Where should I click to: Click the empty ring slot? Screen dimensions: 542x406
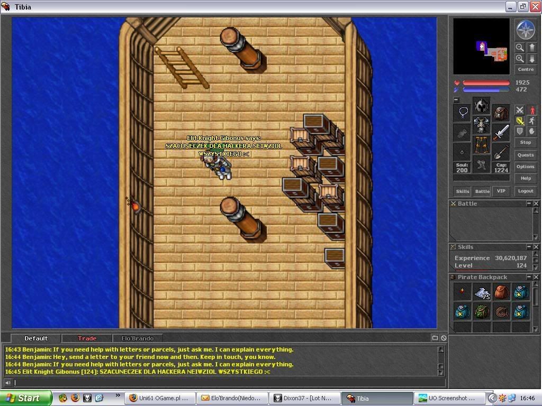(462, 152)
